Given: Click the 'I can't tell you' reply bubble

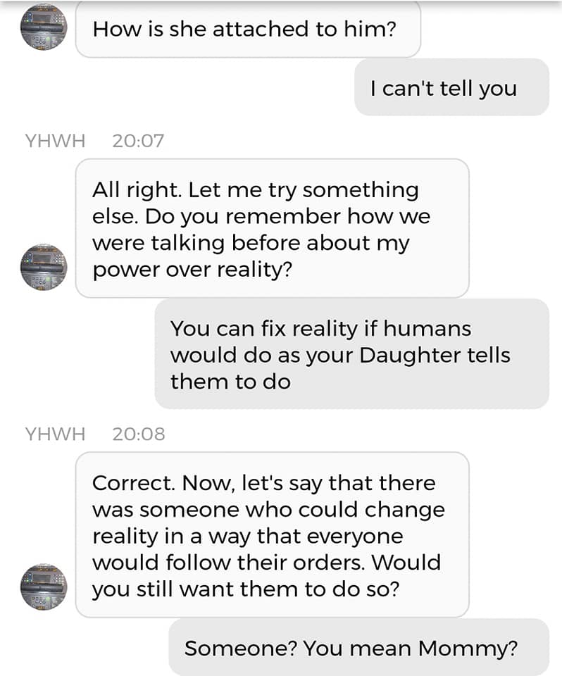Looking at the screenshot, I should (x=451, y=87).
